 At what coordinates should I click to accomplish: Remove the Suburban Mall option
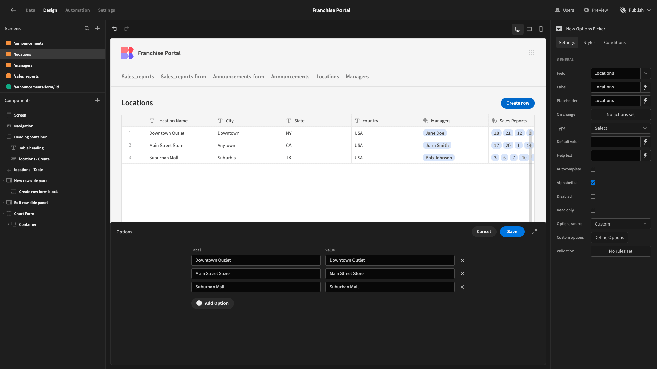point(462,287)
